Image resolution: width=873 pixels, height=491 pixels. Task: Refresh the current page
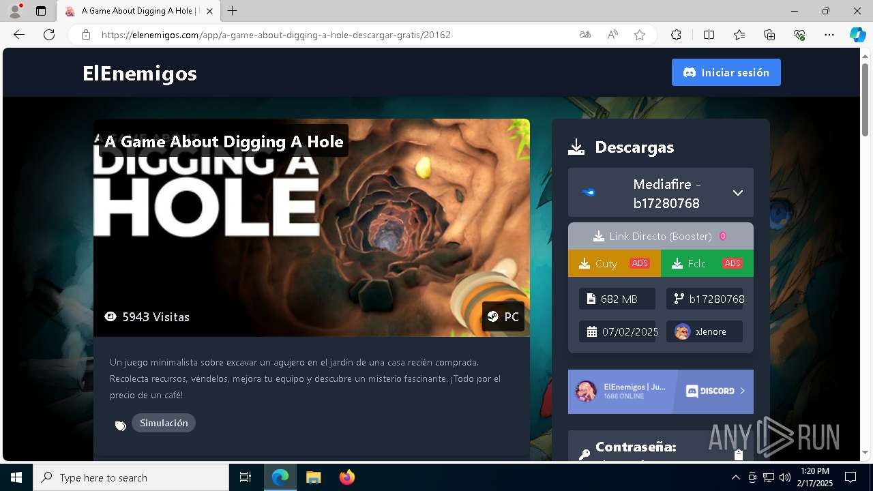pyautogui.click(x=49, y=35)
